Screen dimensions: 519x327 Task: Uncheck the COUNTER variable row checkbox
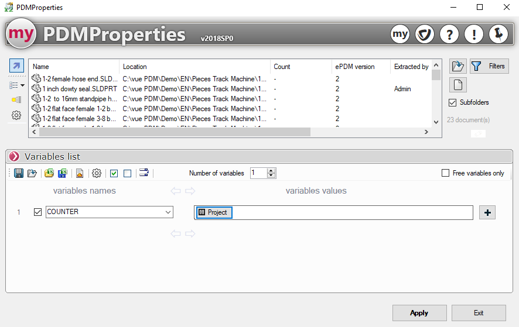[x=38, y=212]
